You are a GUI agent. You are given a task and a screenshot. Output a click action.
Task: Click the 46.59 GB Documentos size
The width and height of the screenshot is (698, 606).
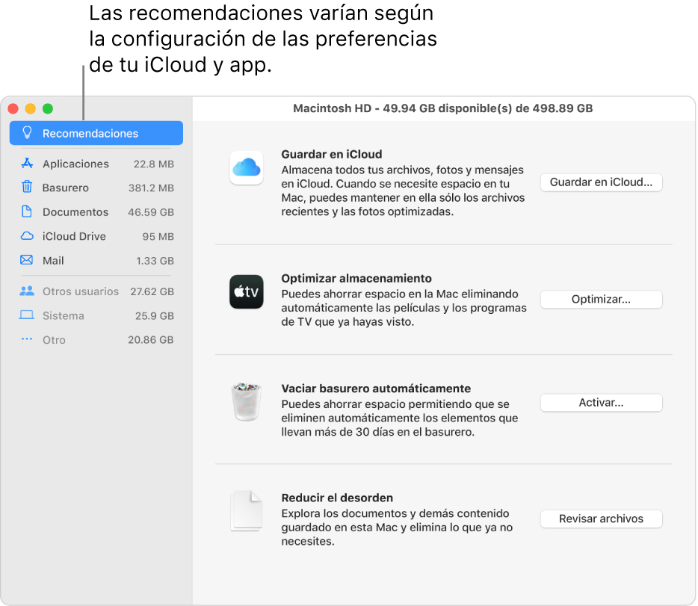(x=151, y=212)
